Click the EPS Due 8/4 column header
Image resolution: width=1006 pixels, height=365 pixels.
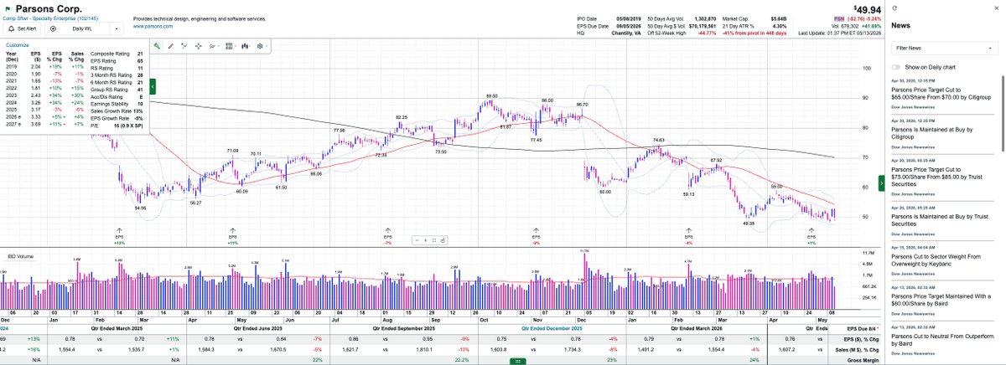(864, 330)
